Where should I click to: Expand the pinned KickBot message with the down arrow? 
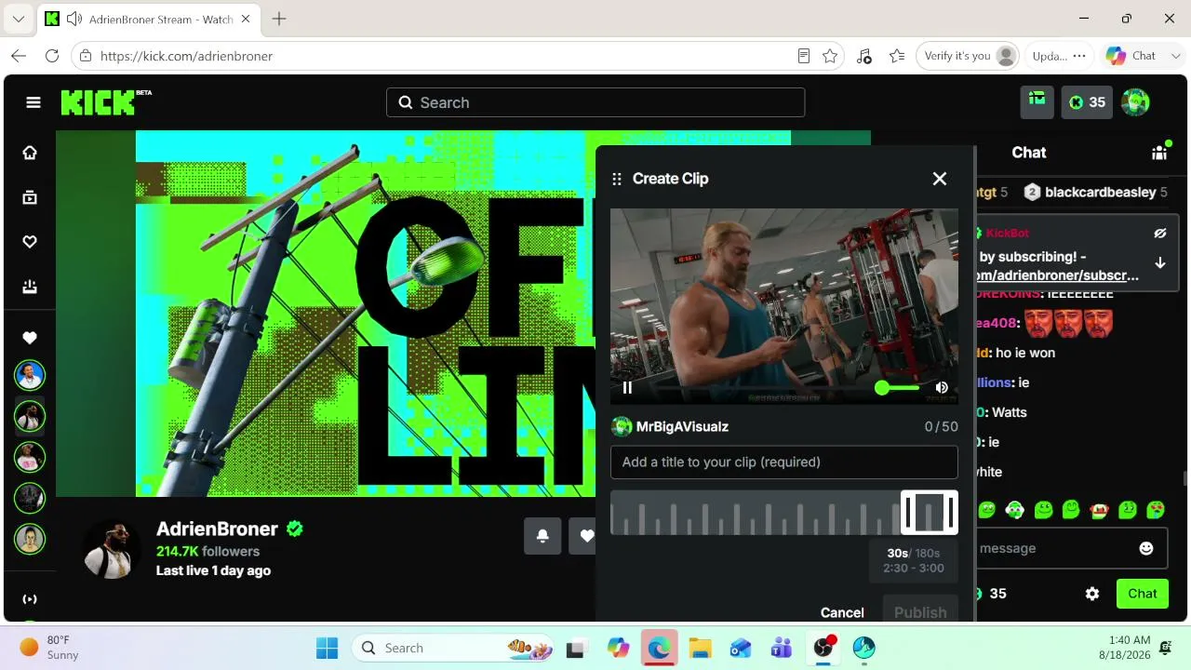click(1160, 263)
